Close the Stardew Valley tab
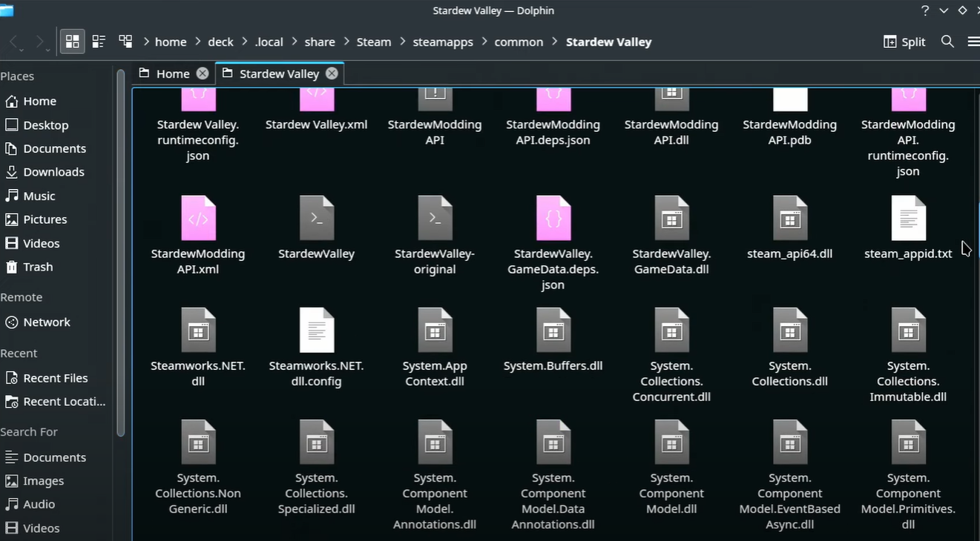 click(x=332, y=73)
